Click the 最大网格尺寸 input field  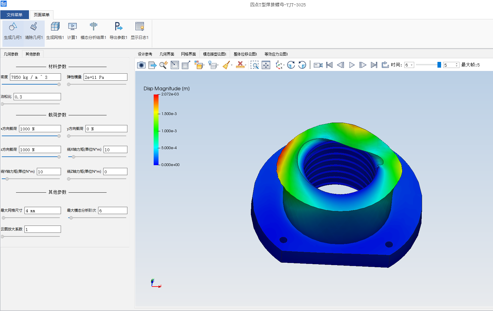43,211
